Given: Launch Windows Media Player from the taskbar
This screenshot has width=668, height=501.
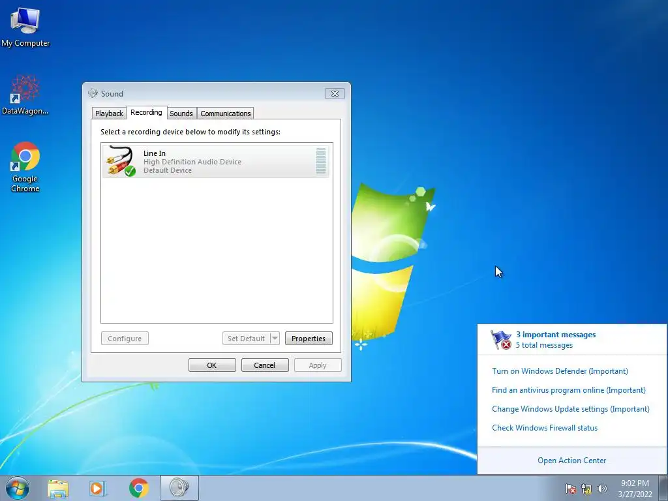Looking at the screenshot, I should point(98,488).
